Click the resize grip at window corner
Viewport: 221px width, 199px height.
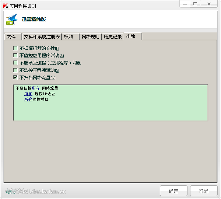(x=218, y=197)
